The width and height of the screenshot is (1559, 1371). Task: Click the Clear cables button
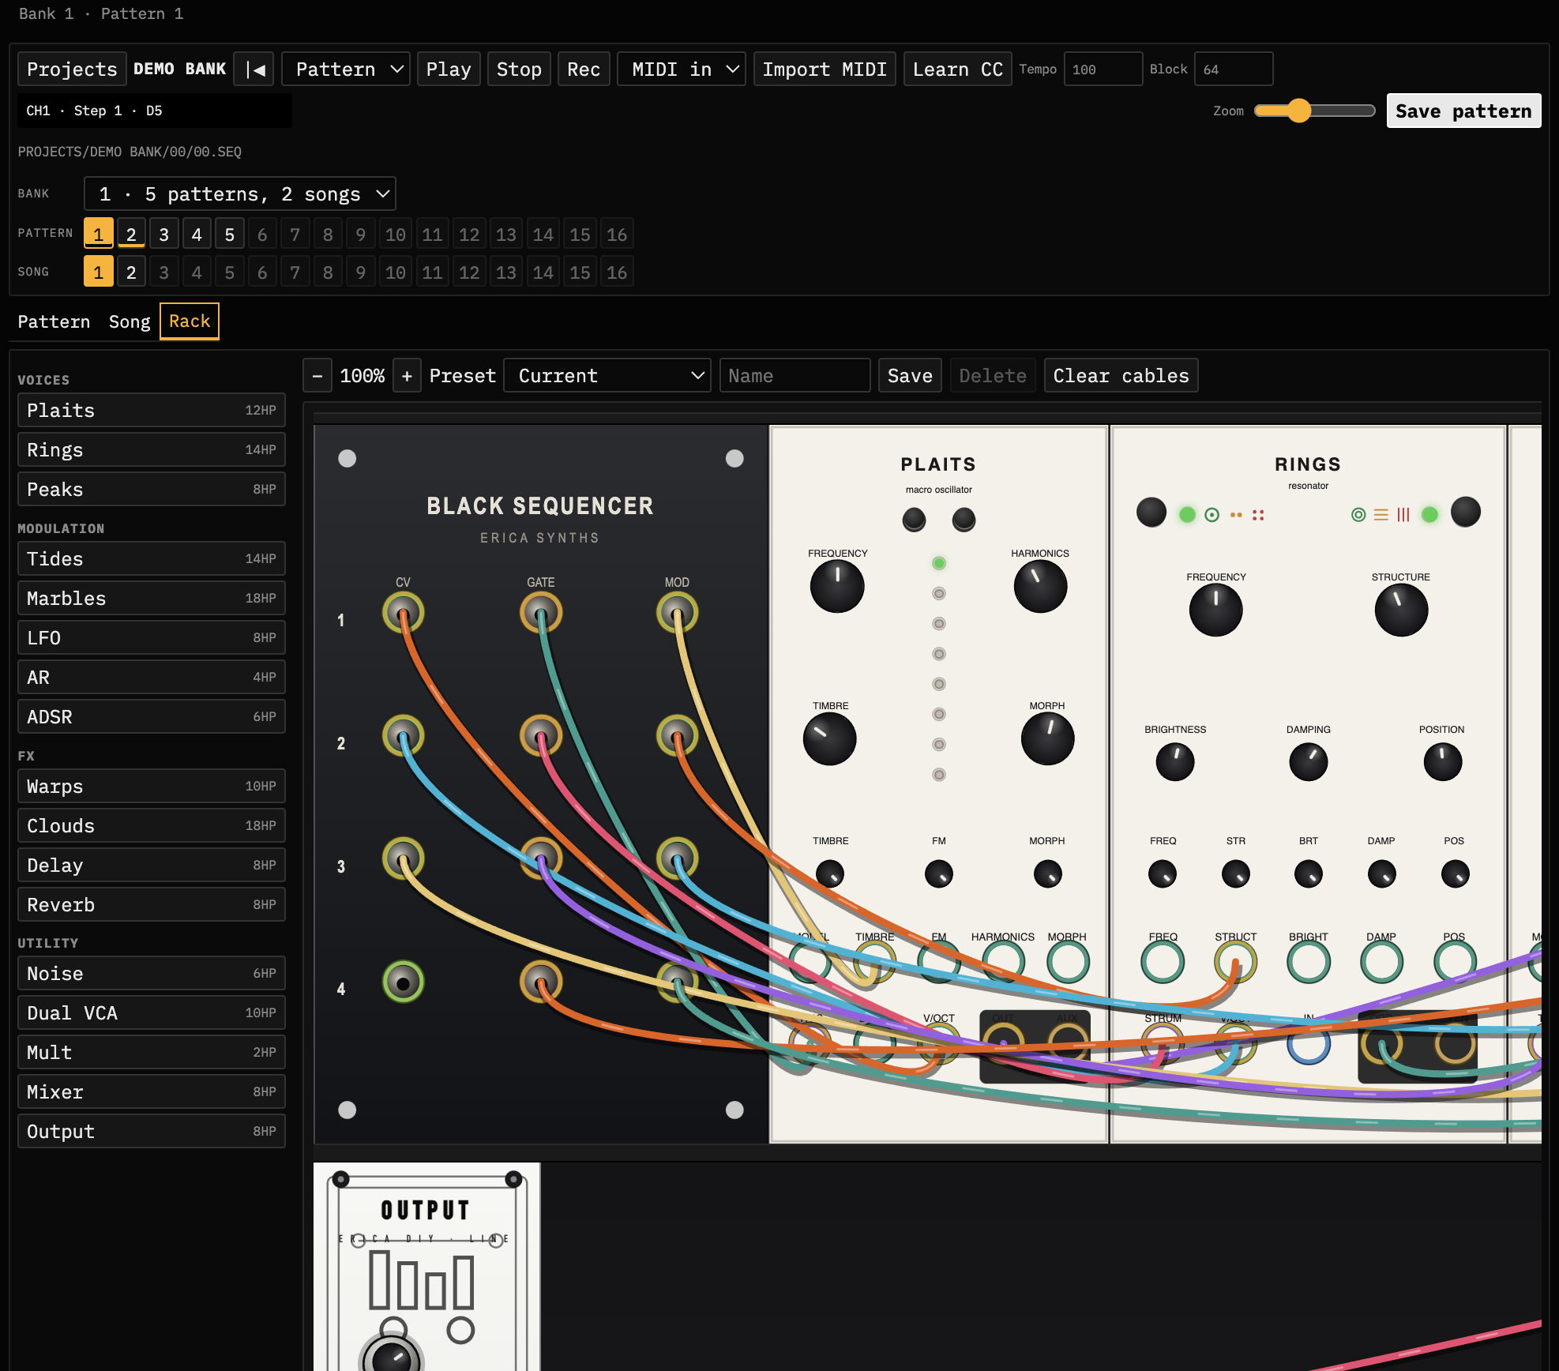coord(1121,376)
